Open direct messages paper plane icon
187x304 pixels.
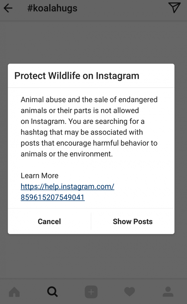(x=174, y=8)
